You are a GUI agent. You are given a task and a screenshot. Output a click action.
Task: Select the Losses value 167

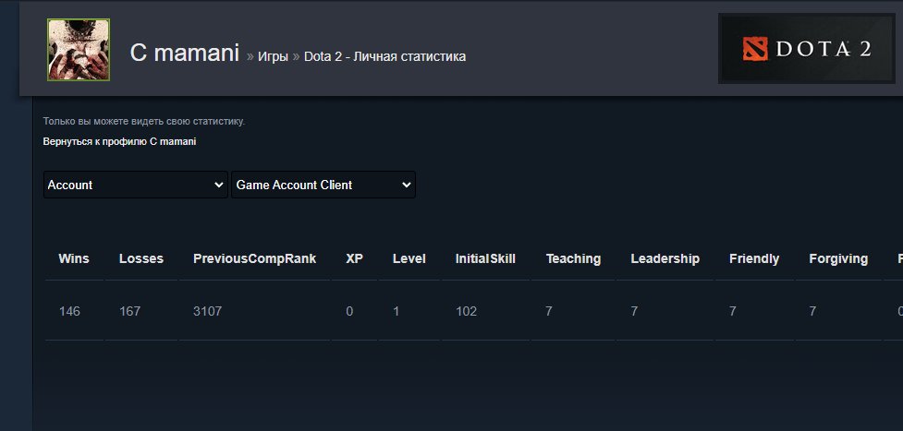(129, 311)
